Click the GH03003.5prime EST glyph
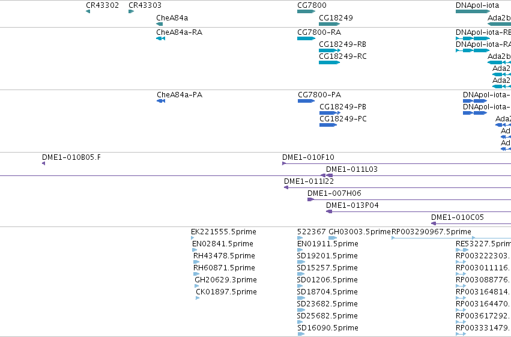The image size is (511, 337). coord(333,238)
